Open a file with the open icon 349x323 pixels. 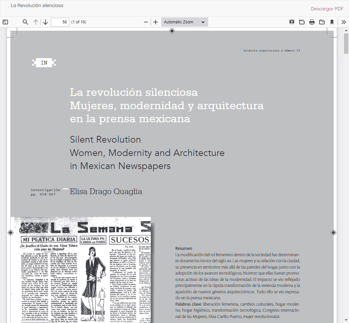[302, 22]
